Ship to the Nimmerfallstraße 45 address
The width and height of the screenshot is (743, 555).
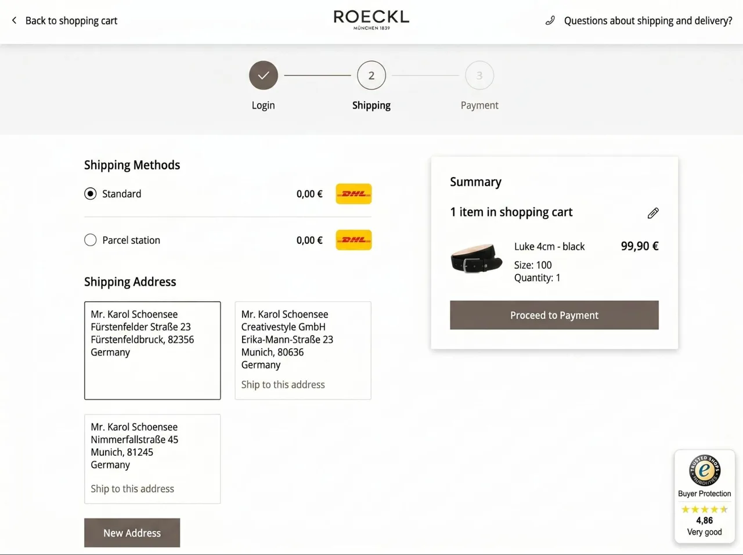(132, 489)
